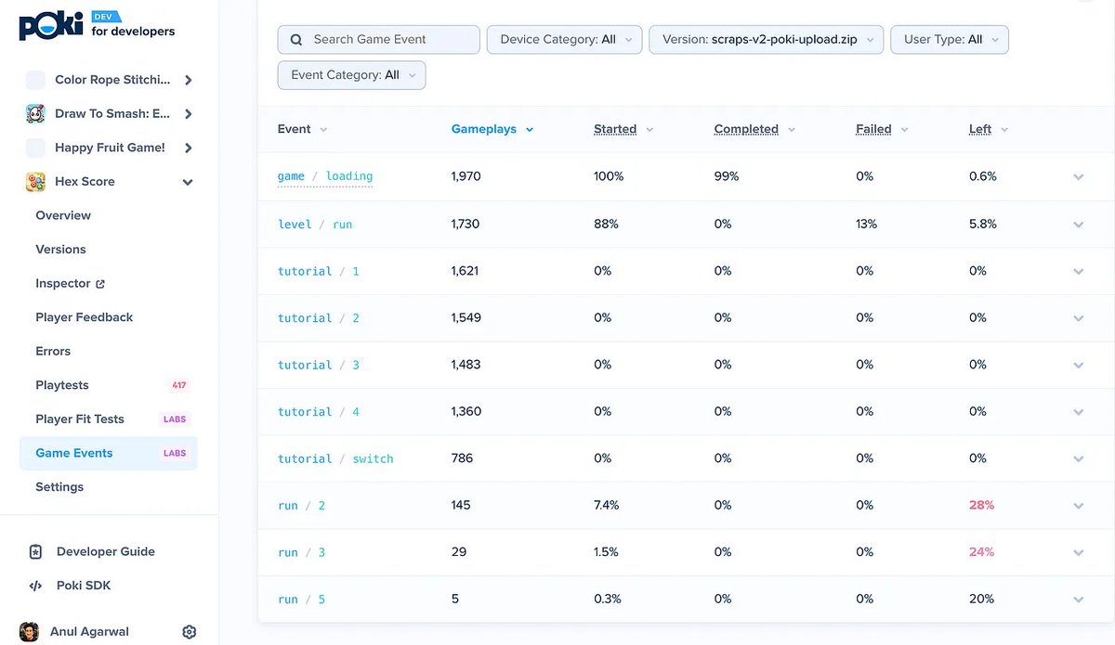Click the external link icon beside Inspector
The height and width of the screenshot is (645, 1115).
(100, 284)
